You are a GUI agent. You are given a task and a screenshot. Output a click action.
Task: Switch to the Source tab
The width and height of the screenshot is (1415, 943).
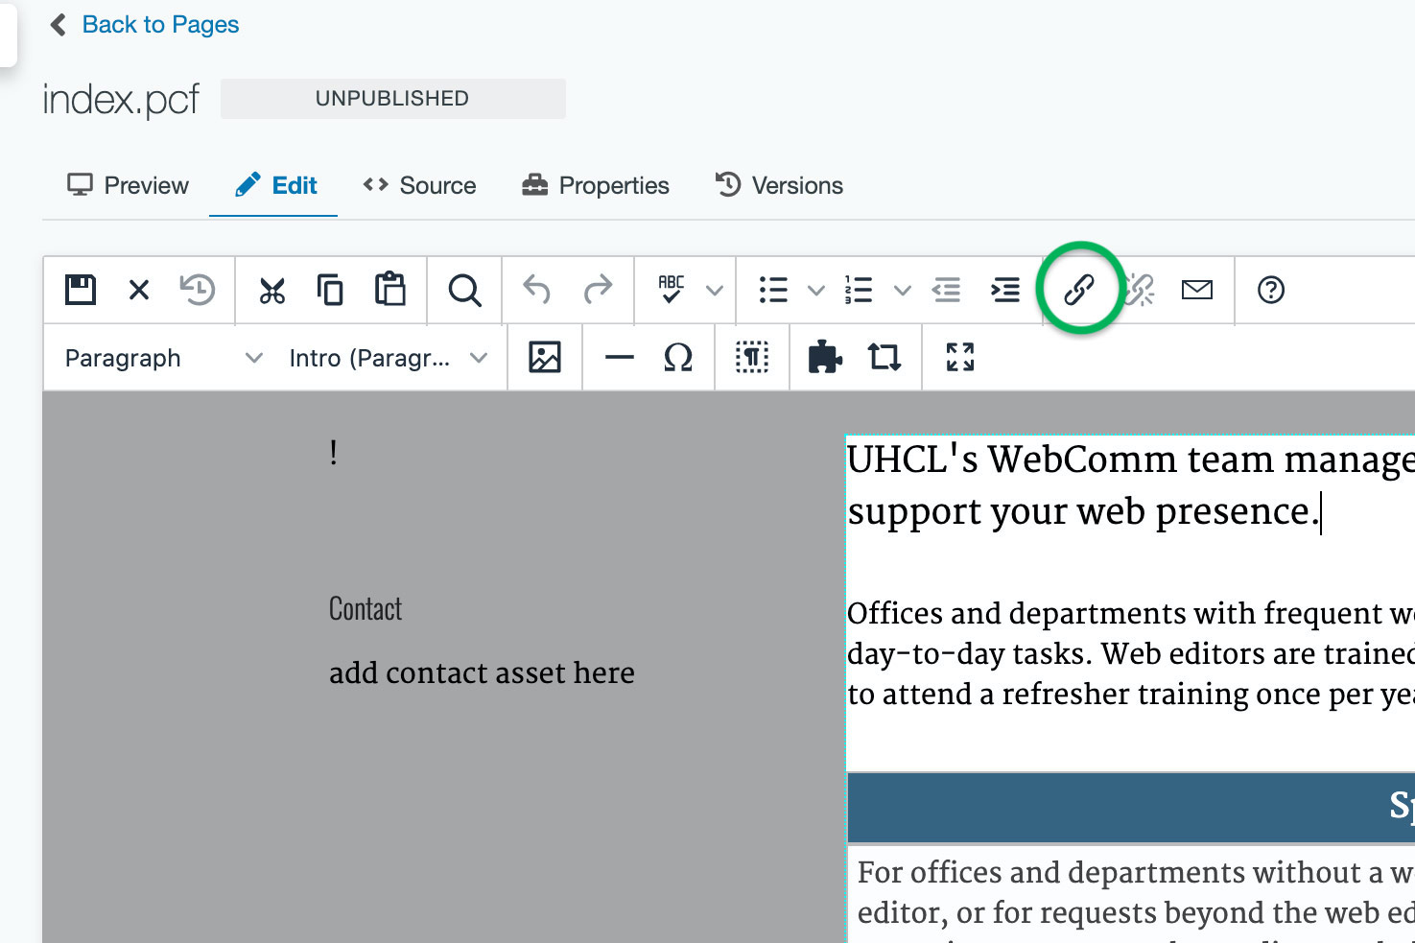(x=419, y=185)
